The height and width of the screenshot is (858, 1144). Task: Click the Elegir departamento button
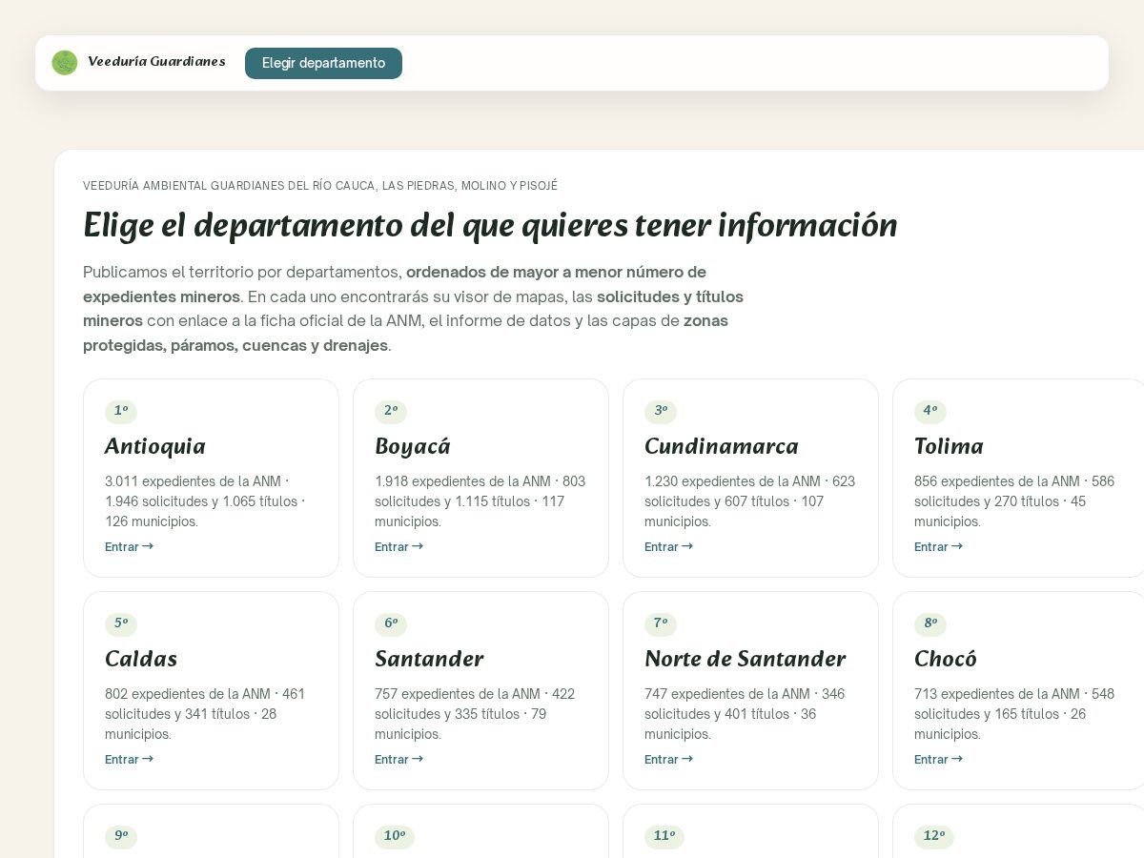(x=323, y=63)
